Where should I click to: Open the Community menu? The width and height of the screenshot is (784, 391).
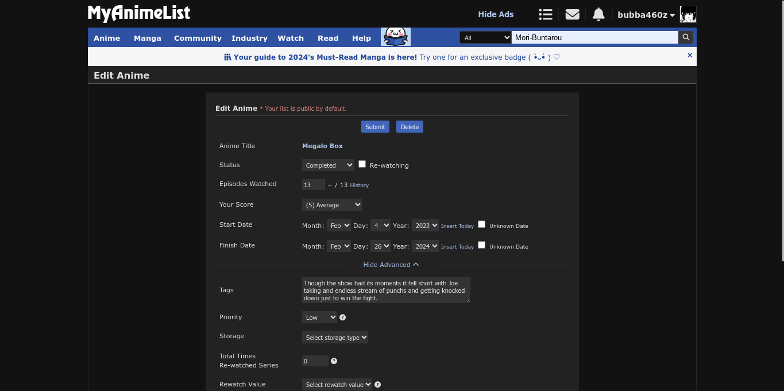(x=198, y=38)
